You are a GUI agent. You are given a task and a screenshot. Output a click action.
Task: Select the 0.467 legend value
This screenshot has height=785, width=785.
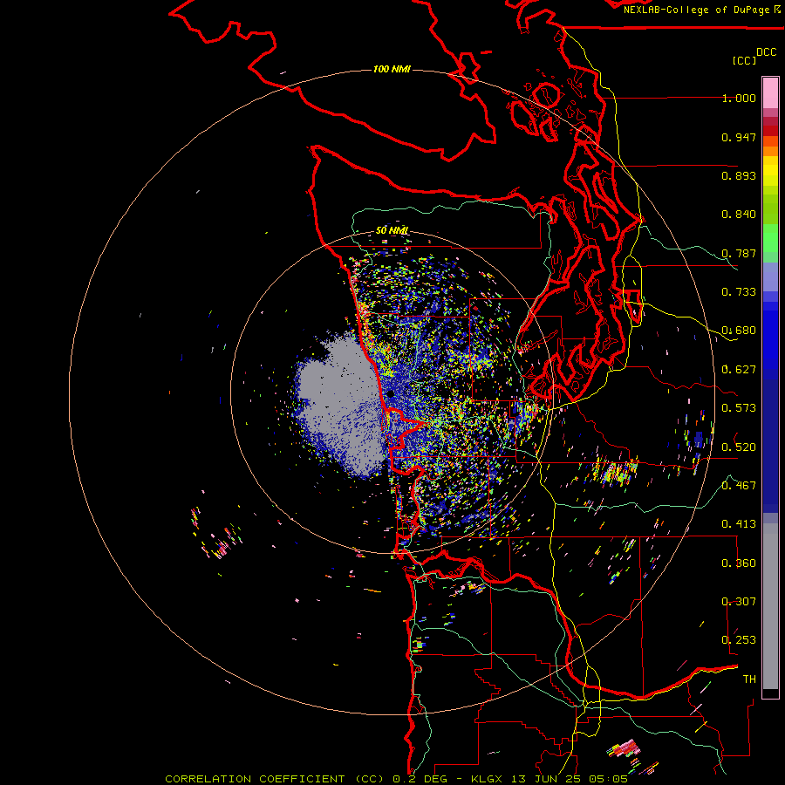point(739,485)
